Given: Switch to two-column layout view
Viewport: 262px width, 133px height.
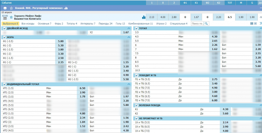Looking at the screenshot, I should click(252, 24).
